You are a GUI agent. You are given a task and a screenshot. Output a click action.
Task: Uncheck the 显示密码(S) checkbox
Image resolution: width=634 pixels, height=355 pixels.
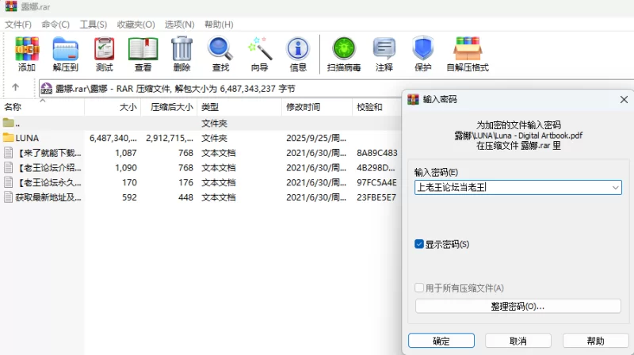click(419, 244)
